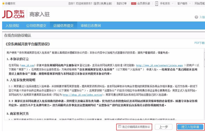Click the 《京东商城开放平台服务协议》 title
Viewport: 205px width, 134px height.
tap(28, 44)
